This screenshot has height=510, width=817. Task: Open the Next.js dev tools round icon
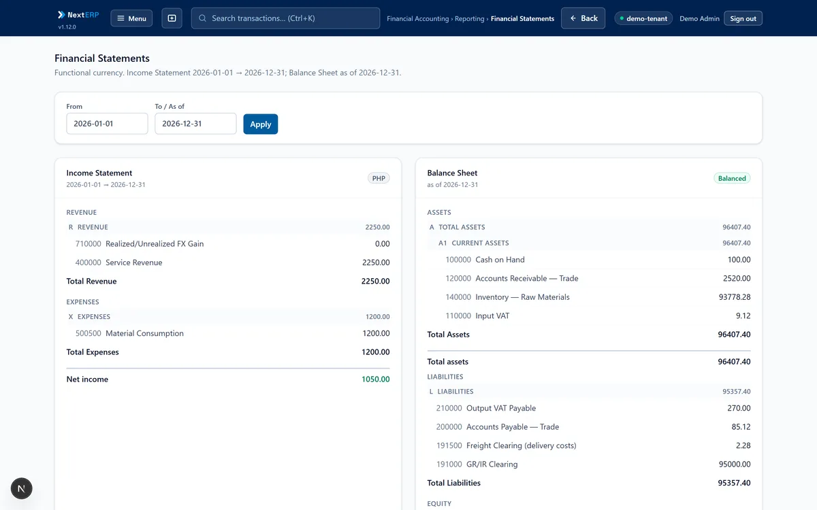pyautogui.click(x=22, y=488)
